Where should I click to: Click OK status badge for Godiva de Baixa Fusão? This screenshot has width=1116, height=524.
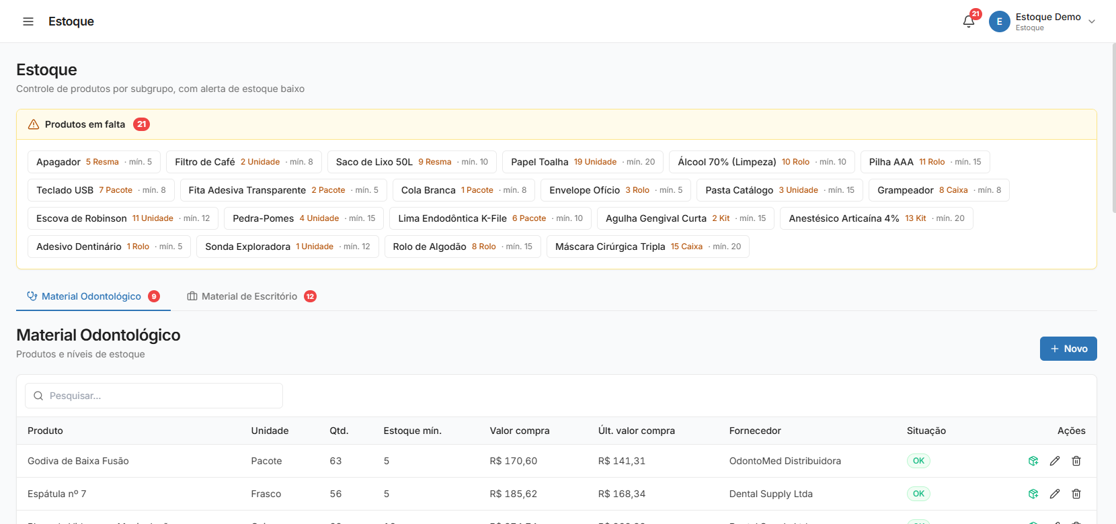coord(918,461)
